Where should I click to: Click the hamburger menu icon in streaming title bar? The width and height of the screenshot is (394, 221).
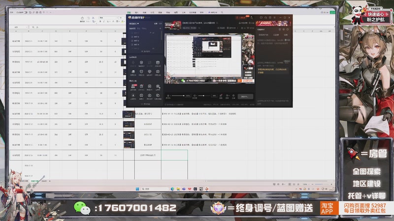point(274,18)
